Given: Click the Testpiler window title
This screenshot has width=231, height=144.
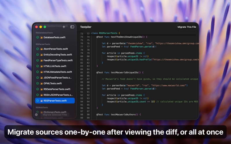Looking at the screenshot, I should pos(86,27).
